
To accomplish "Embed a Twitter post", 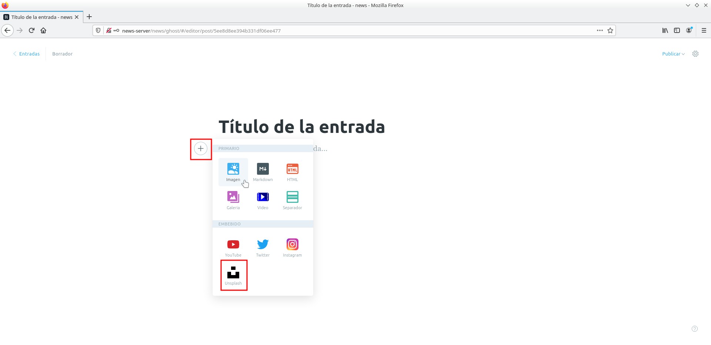I will coord(263,247).
